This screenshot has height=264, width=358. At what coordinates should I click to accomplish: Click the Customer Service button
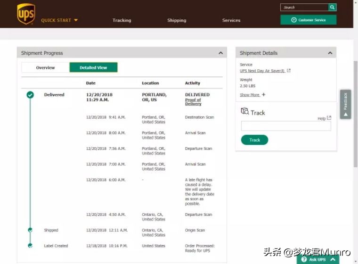click(308, 20)
